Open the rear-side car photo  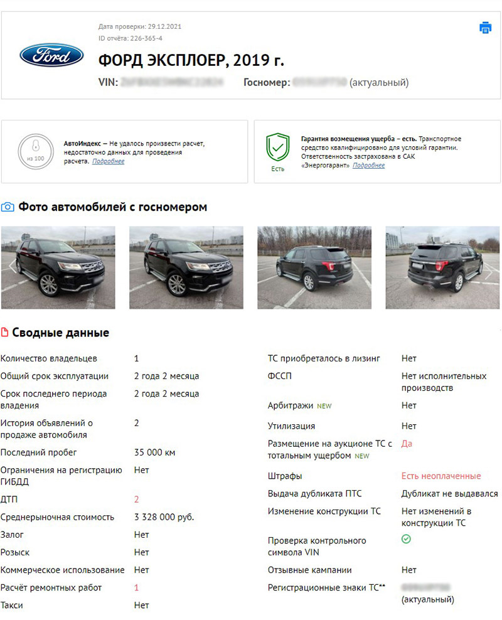314,267
